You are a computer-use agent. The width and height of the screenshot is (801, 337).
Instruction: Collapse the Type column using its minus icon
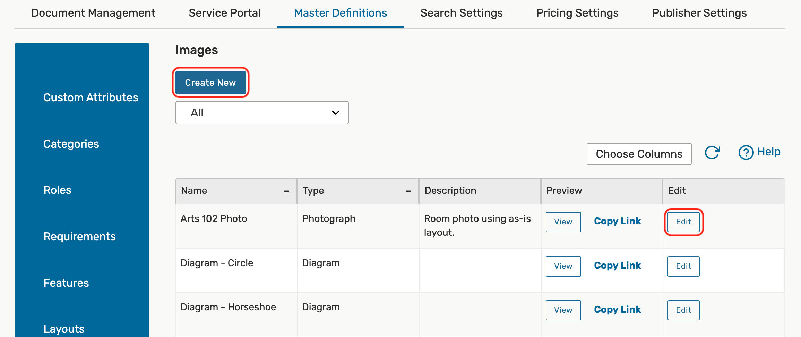[x=408, y=191]
